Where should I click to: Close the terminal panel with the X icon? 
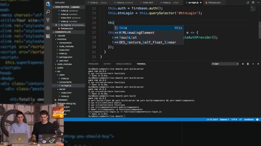click(258, 64)
